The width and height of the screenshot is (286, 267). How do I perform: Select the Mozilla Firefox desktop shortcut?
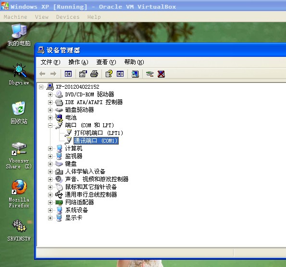19,194
